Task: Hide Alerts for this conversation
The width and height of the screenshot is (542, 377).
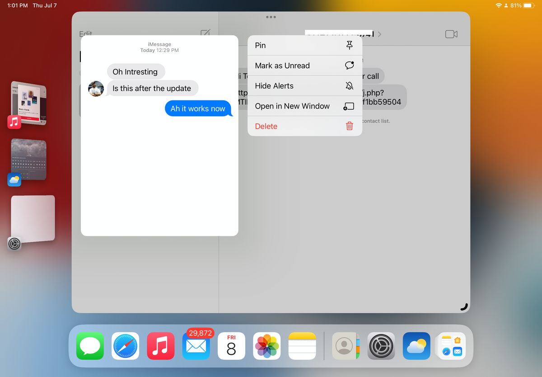Action: coord(304,85)
